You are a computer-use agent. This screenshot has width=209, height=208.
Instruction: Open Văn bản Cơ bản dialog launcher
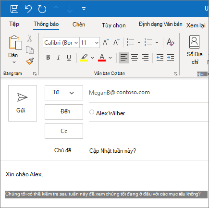coord(175,73)
